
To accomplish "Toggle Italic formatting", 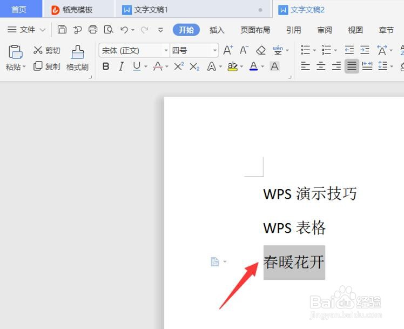I will (121, 66).
